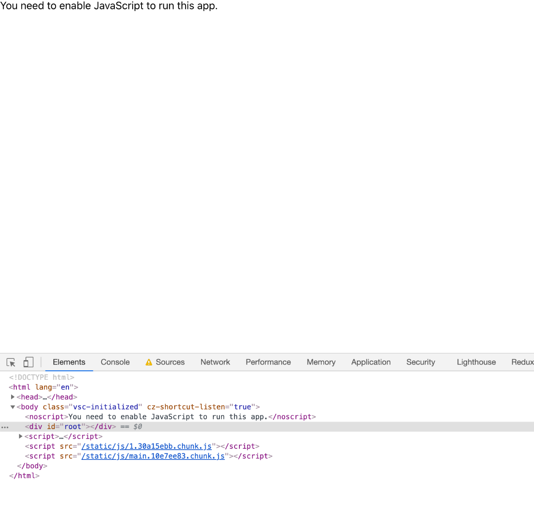Click the cz-shortcut-listen attribute name

186,407
